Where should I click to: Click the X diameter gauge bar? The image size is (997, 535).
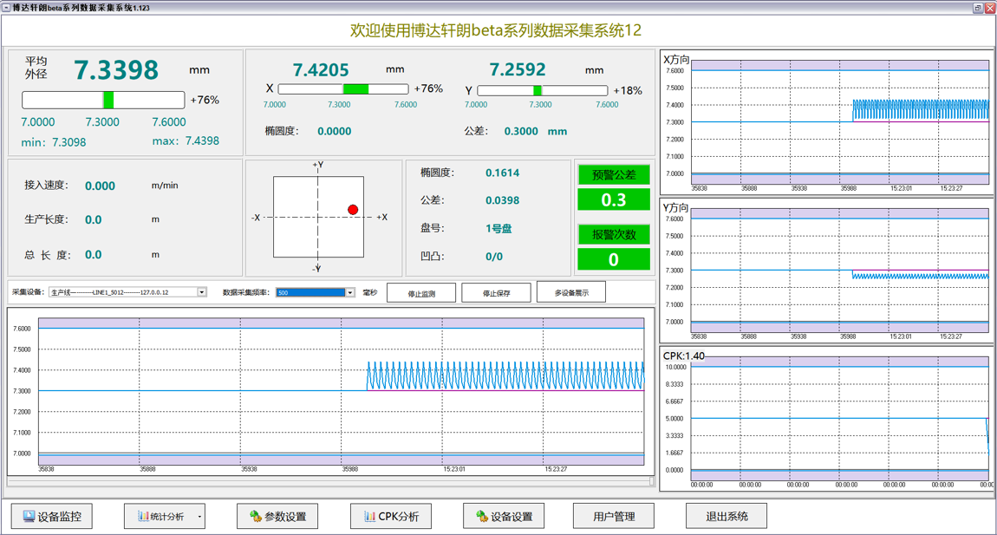click(x=343, y=88)
